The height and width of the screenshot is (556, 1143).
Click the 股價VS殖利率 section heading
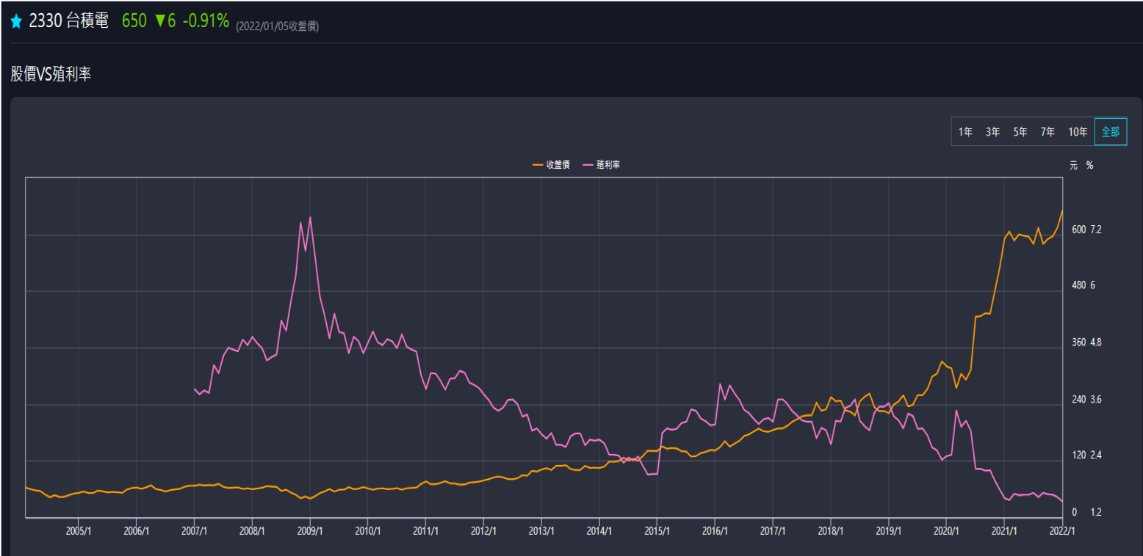tap(51, 74)
